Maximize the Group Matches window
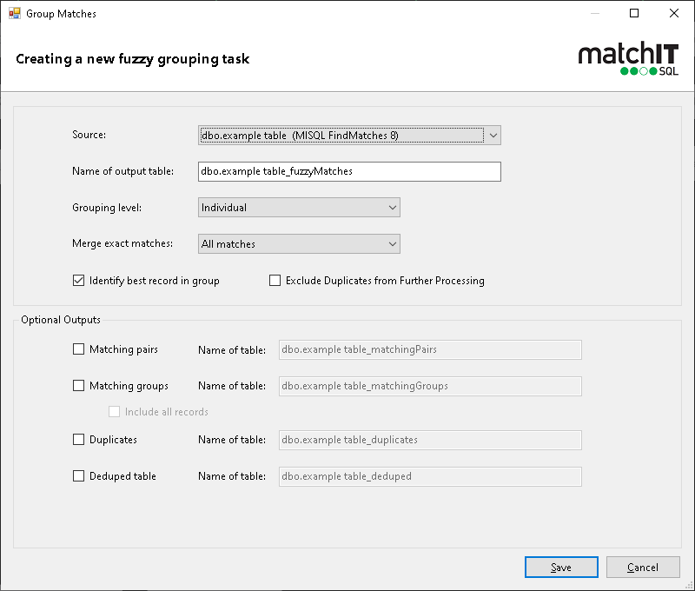The height and width of the screenshot is (591, 695). point(634,13)
